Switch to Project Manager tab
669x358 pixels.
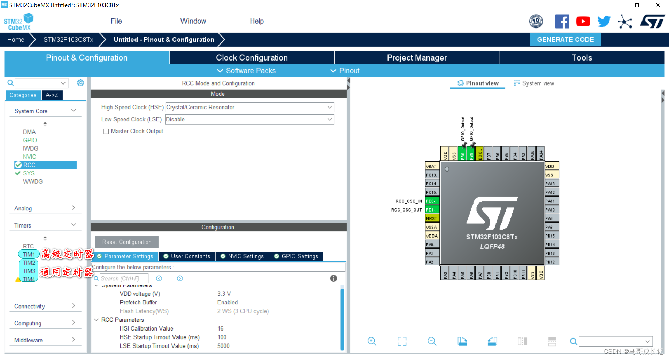[417, 58]
